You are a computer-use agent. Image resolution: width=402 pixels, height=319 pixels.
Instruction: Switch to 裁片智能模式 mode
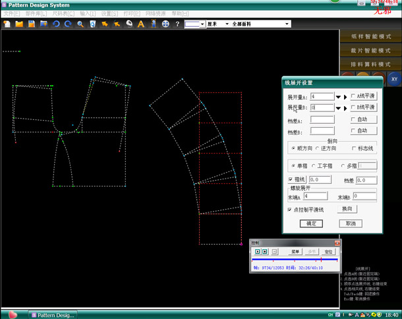371,50
